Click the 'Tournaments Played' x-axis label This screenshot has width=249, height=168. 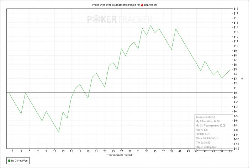point(120,155)
